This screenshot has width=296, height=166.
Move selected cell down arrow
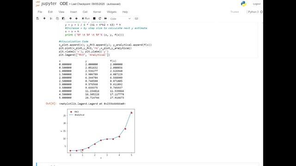pyautogui.click(x=76, y=18)
